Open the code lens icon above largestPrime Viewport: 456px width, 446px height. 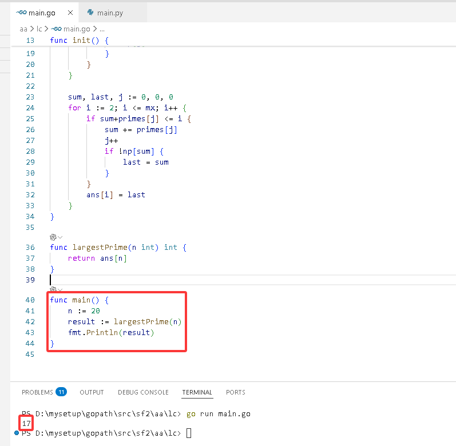tap(53, 237)
